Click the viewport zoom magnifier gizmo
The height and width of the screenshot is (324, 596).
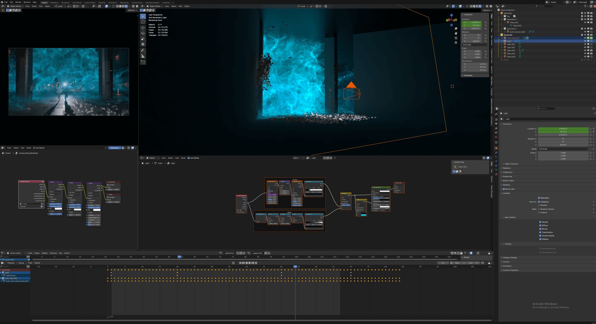tap(456, 28)
